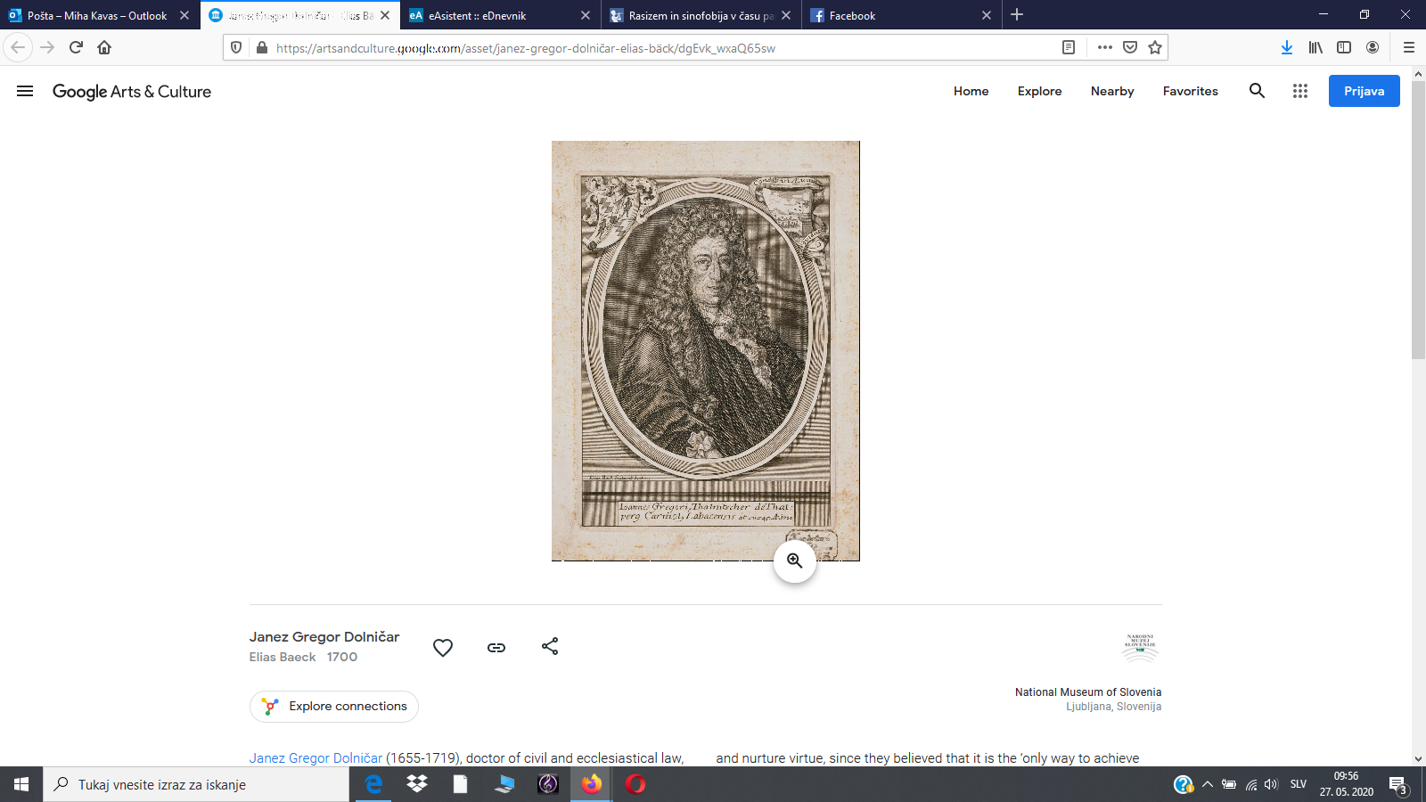The image size is (1426, 802).
Task: Open the Firefox library menu
Action: (x=1315, y=47)
